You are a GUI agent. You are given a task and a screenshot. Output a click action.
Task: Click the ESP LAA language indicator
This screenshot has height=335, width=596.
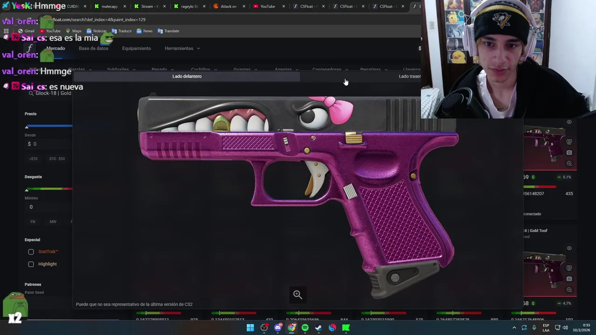tap(546, 328)
